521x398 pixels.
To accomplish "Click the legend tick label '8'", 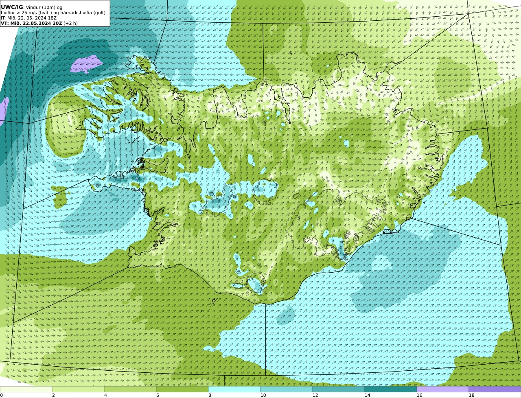I will pos(210,395).
